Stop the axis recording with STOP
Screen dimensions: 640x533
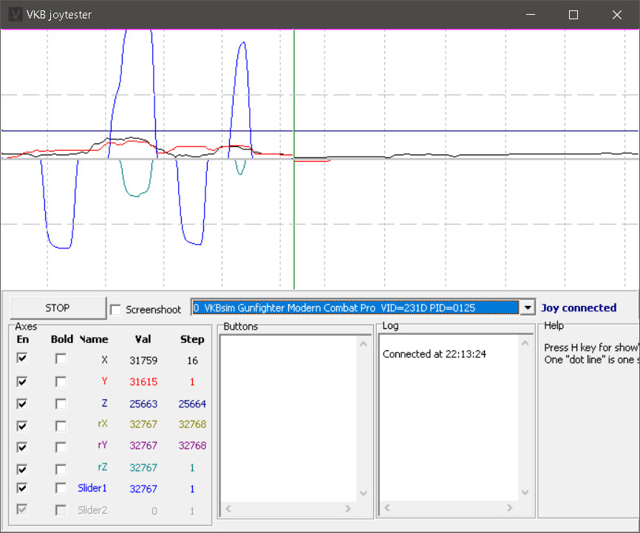[x=58, y=308]
